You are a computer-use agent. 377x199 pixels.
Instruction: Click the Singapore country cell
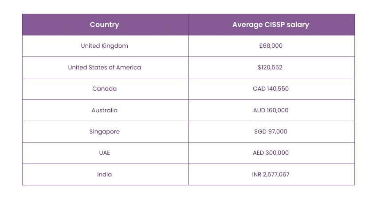[x=105, y=131]
